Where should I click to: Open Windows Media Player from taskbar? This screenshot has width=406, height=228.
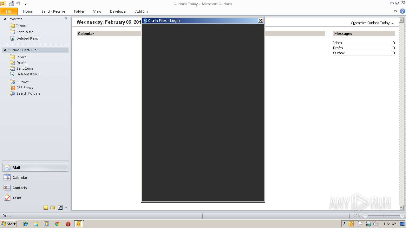(47, 224)
